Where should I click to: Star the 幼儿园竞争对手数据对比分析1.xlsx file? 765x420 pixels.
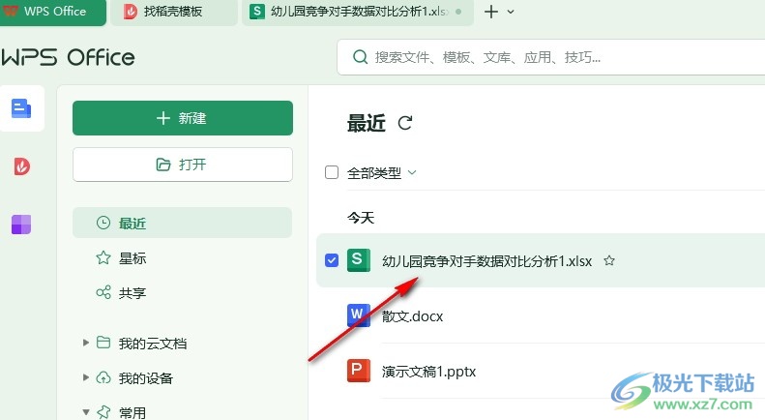coord(609,260)
